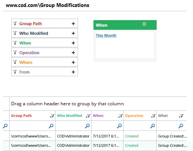Open Group Path column filter dropdown
This screenshot has height=151, width=193.
pyautogui.click(x=52, y=116)
